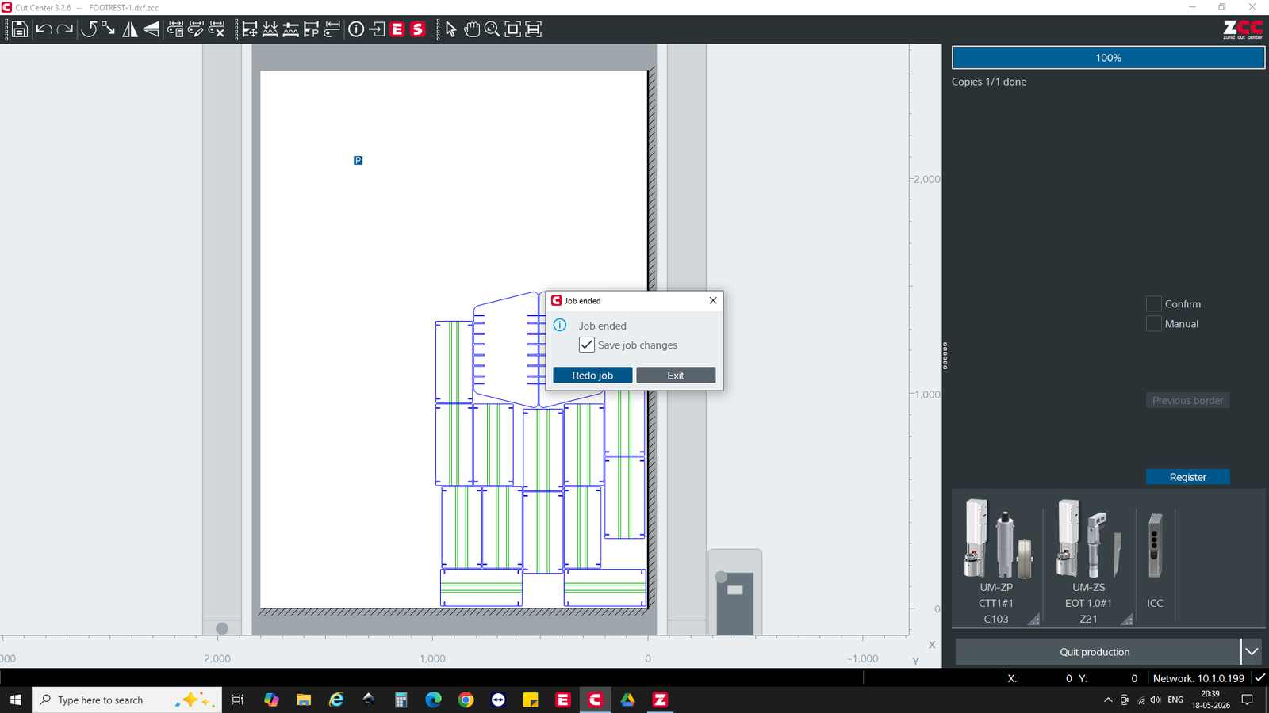Open the UM-ZS module corner expander
The image size is (1269, 713).
coord(1127,620)
